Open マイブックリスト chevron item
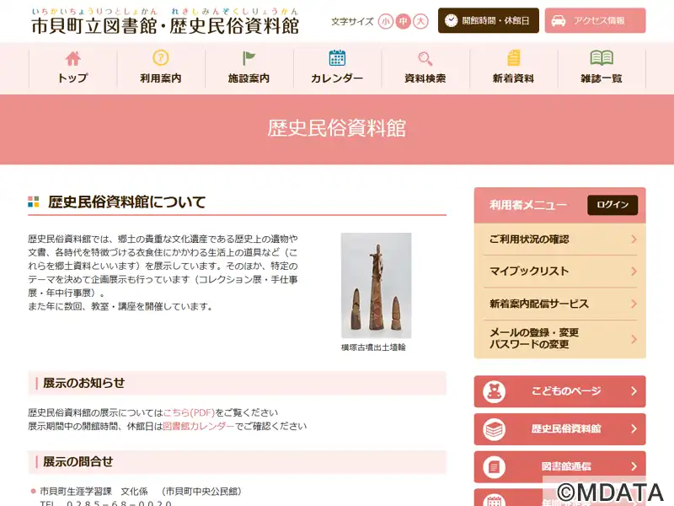This screenshot has height=506, width=674. tap(634, 272)
